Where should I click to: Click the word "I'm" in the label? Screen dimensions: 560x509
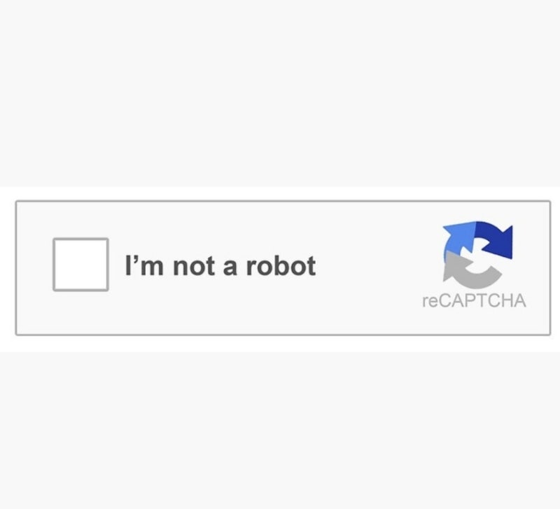(144, 265)
